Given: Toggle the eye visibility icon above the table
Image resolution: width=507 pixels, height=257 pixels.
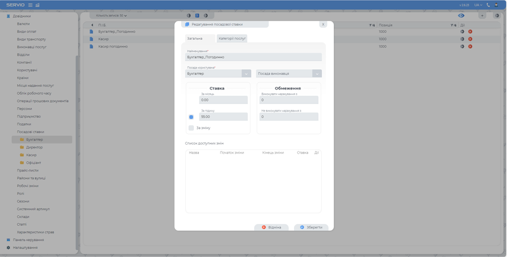Looking at the screenshot, I should (x=461, y=15).
